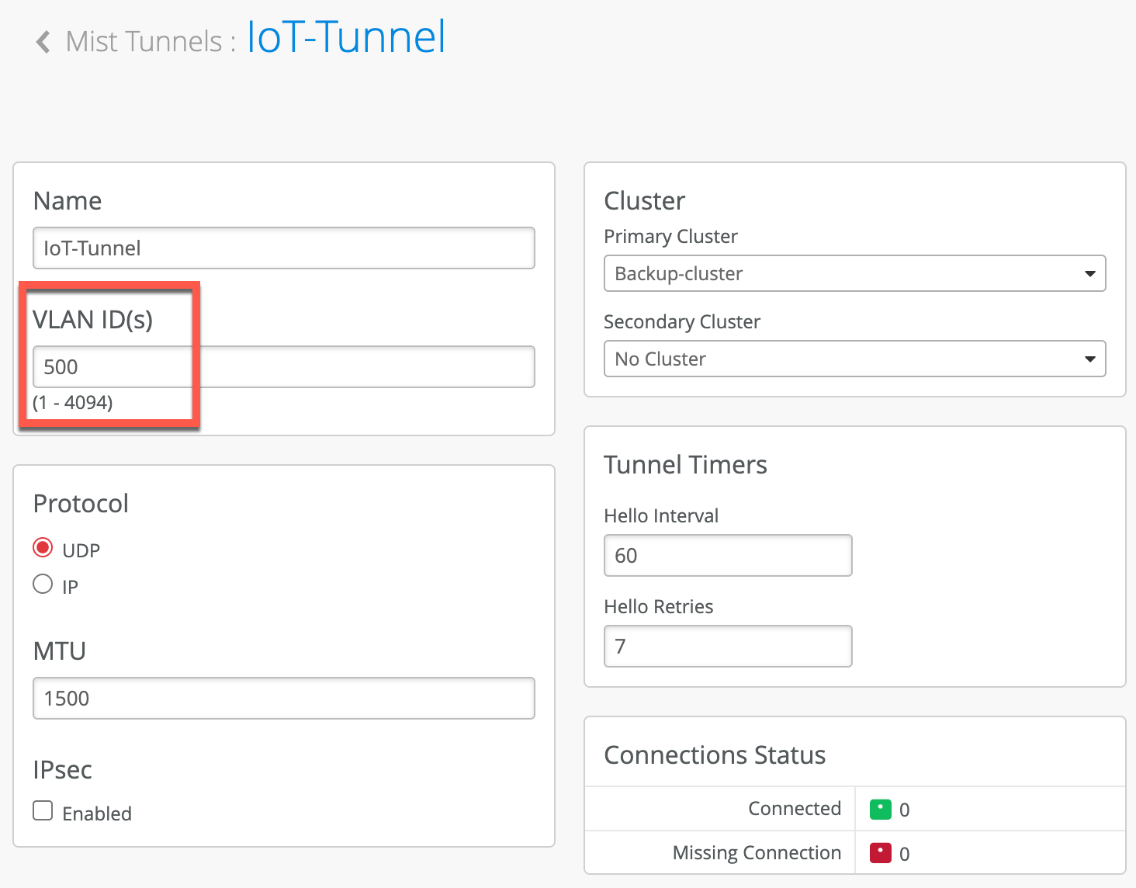The width and height of the screenshot is (1136, 888).
Task: Open the Secondary Cluster dropdown
Action: 854,359
